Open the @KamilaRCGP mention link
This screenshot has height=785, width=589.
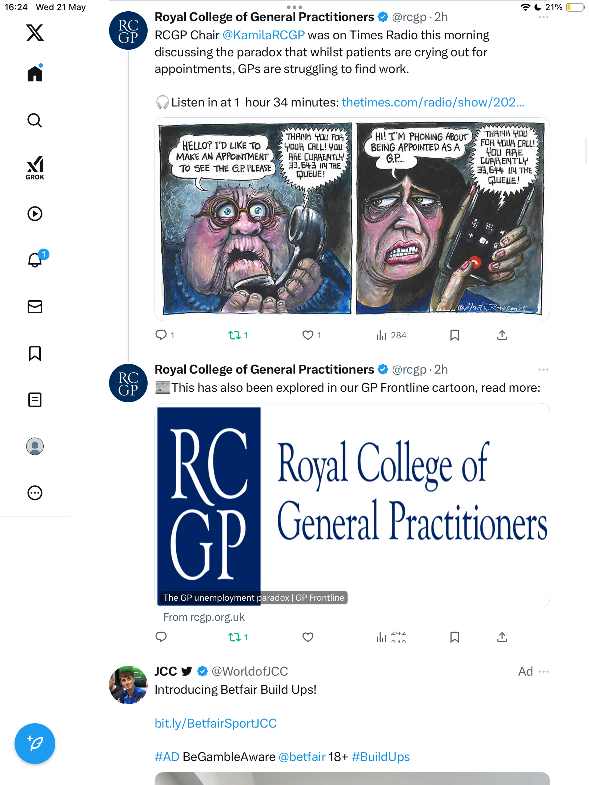[x=264, y=35]
